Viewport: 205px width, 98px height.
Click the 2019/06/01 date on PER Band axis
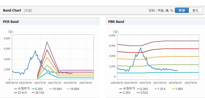click(x=12, y=83)
